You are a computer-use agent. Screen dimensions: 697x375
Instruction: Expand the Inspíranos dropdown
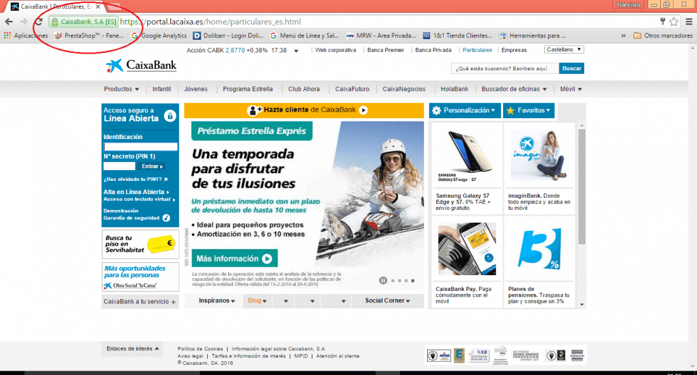(217, 301)
